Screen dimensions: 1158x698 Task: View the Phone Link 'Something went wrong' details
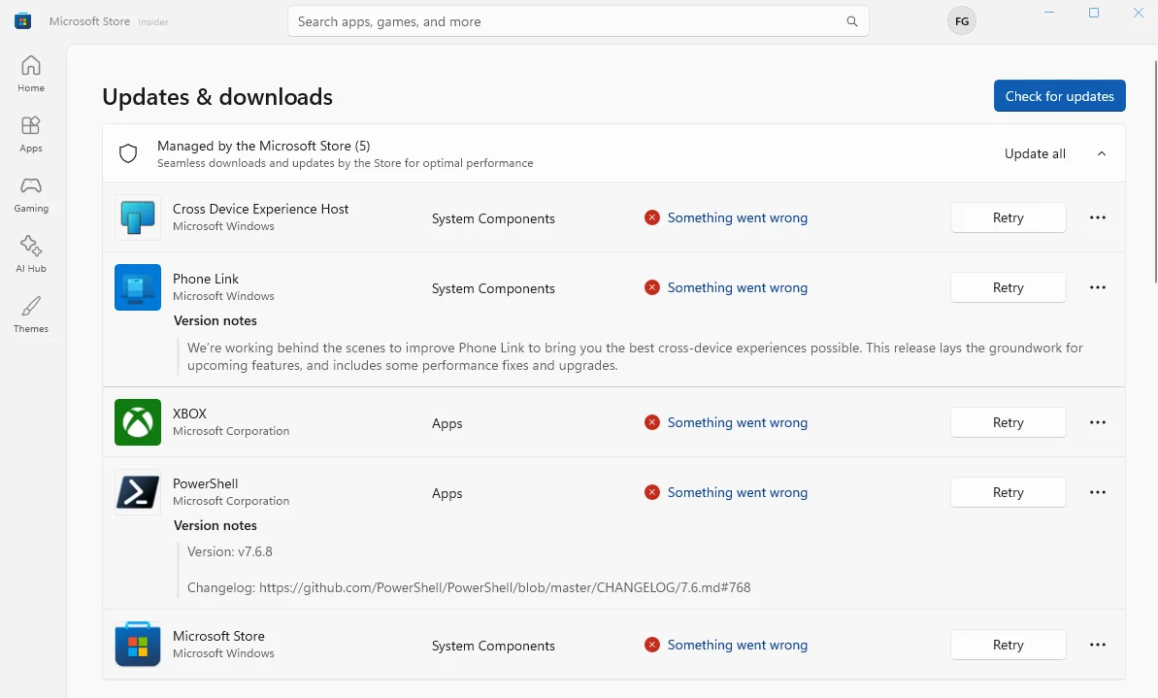coord(737,287)
